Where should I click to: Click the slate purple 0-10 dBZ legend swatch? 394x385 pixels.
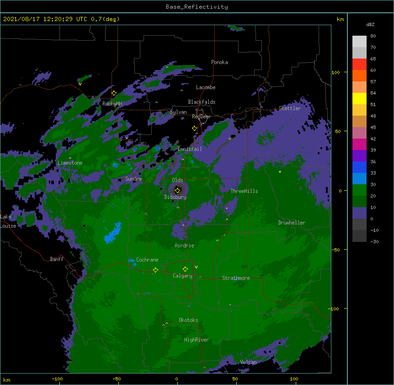359,213
